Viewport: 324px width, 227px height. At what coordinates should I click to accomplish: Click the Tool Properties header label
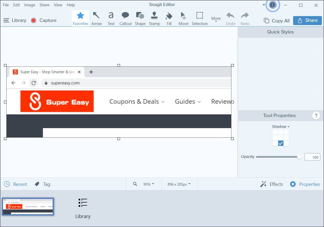279,115
